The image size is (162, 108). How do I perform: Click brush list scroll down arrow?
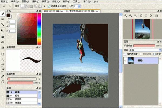coord(39,104)
